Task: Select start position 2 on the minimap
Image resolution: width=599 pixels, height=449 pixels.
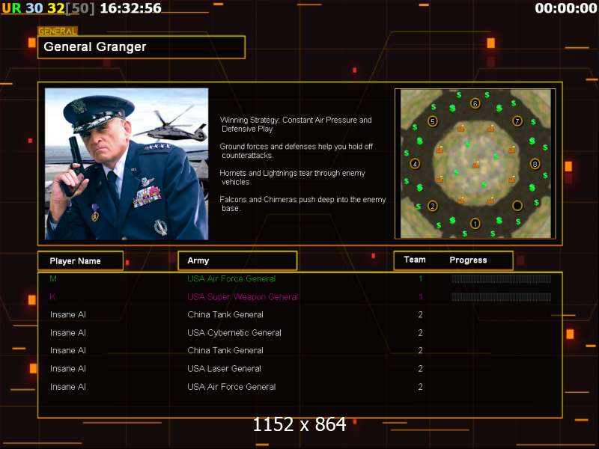Action: (433, 207)
